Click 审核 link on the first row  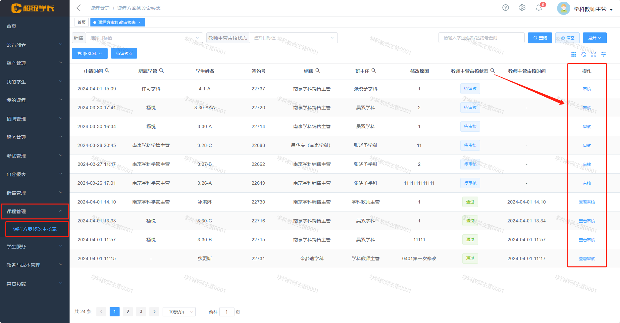(587, 89)
